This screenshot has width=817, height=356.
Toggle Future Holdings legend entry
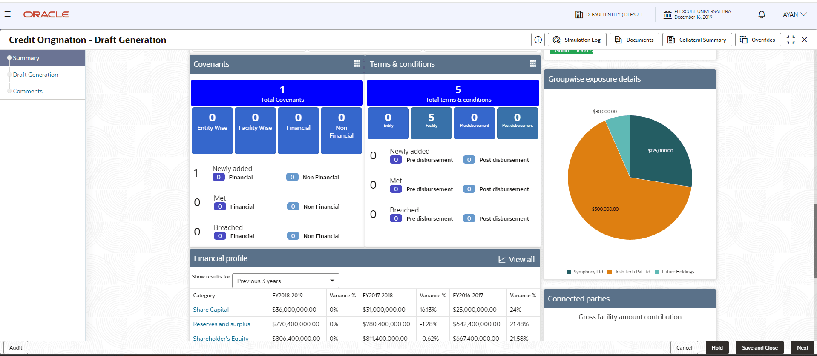pos(674,272)
